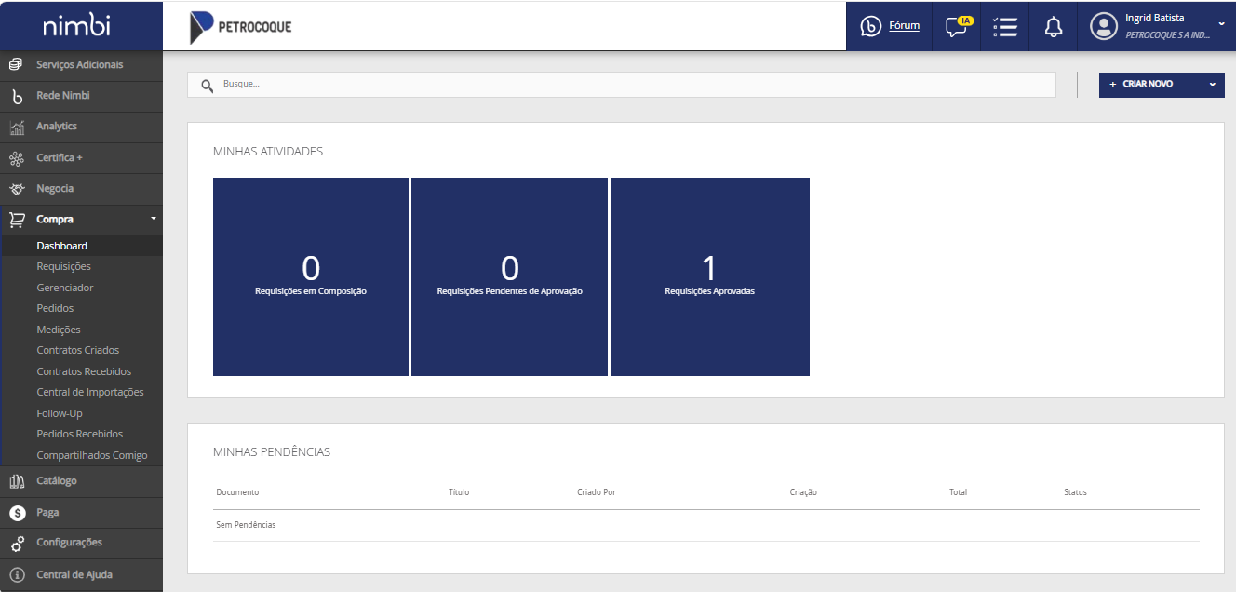
Task: Open the IA chat assistant icon
Action: pos(958,26)
